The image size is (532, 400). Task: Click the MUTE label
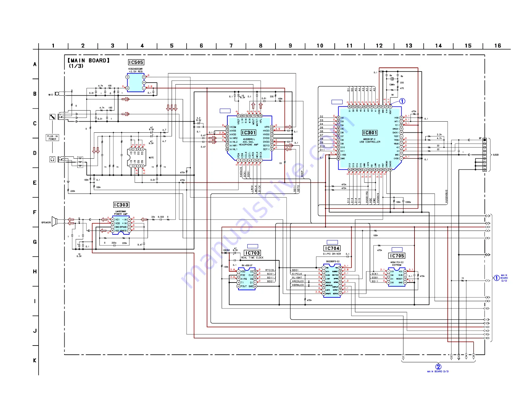151,157
